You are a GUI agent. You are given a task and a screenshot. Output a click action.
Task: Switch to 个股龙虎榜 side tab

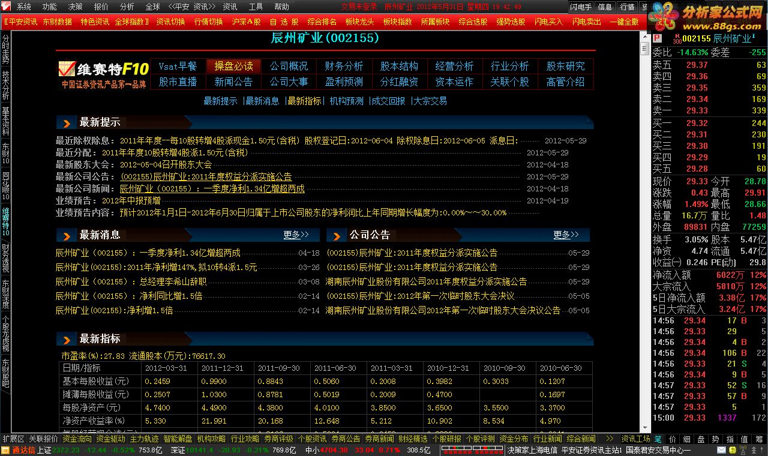(5, 334)
